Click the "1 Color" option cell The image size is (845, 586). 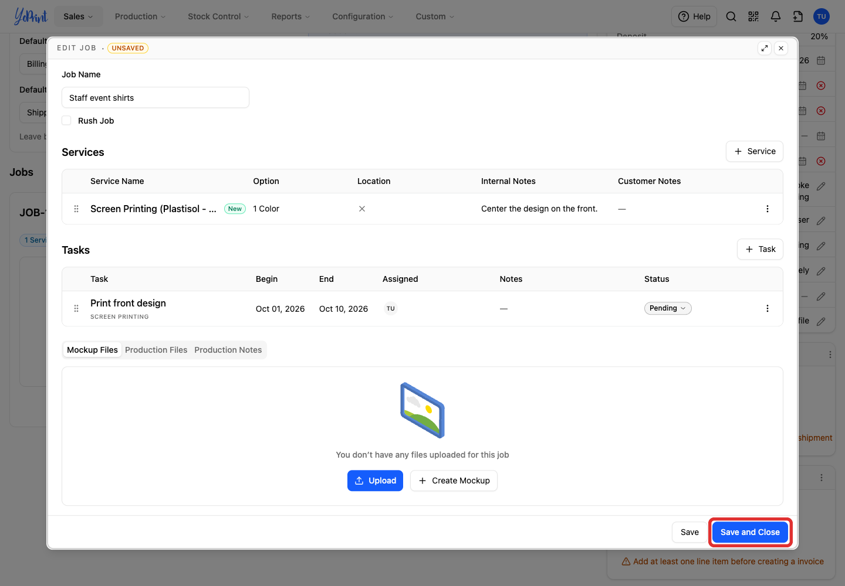[x=266, y=209]
